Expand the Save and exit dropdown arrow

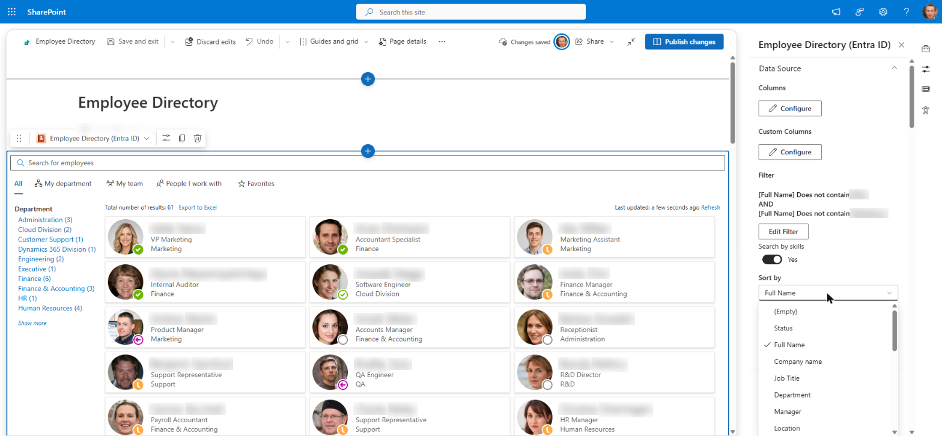(x=172, y=41)
